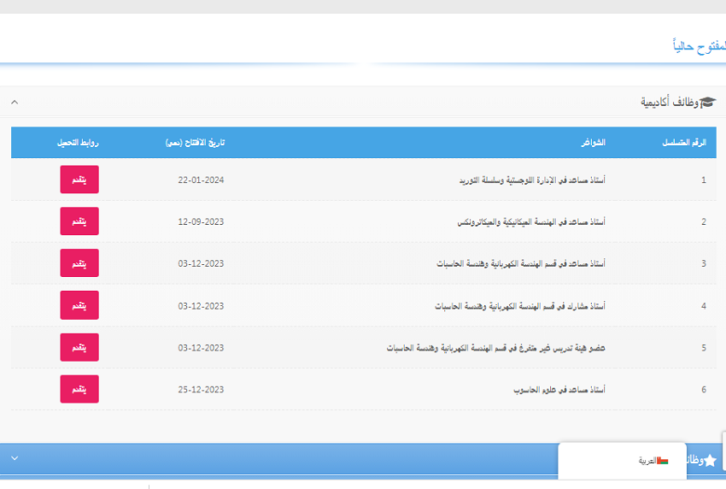Open the وظائف أكاديمية section title
Screen dimensions: 726x489
click(670, 103)
